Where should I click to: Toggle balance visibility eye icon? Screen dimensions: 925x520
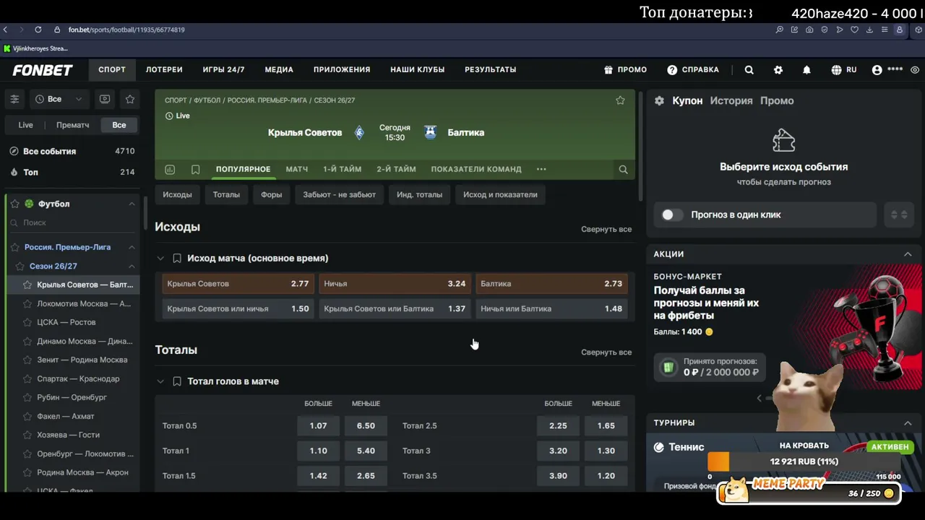[x=915, y=69]
